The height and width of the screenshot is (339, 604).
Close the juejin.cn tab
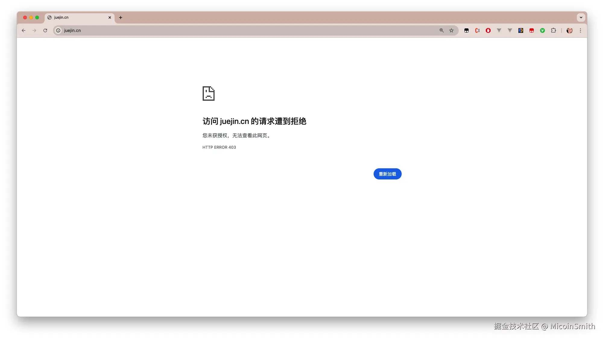[x=110, y=17]
